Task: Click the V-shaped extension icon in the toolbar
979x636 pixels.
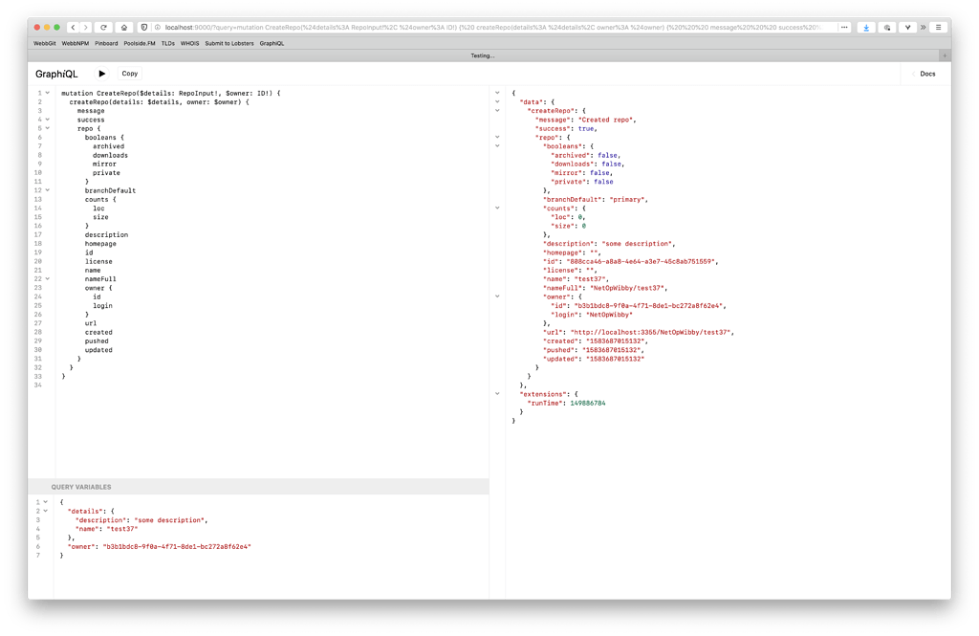Action: 908,27
